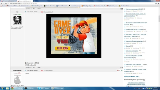The width and height of the screenshot is (160, 90).
Task: Open the Chrome wrench settings menu
Action: [159, 3]
